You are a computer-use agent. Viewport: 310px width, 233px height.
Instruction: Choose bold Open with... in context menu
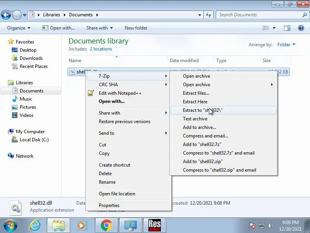click(x=128, y=101)
